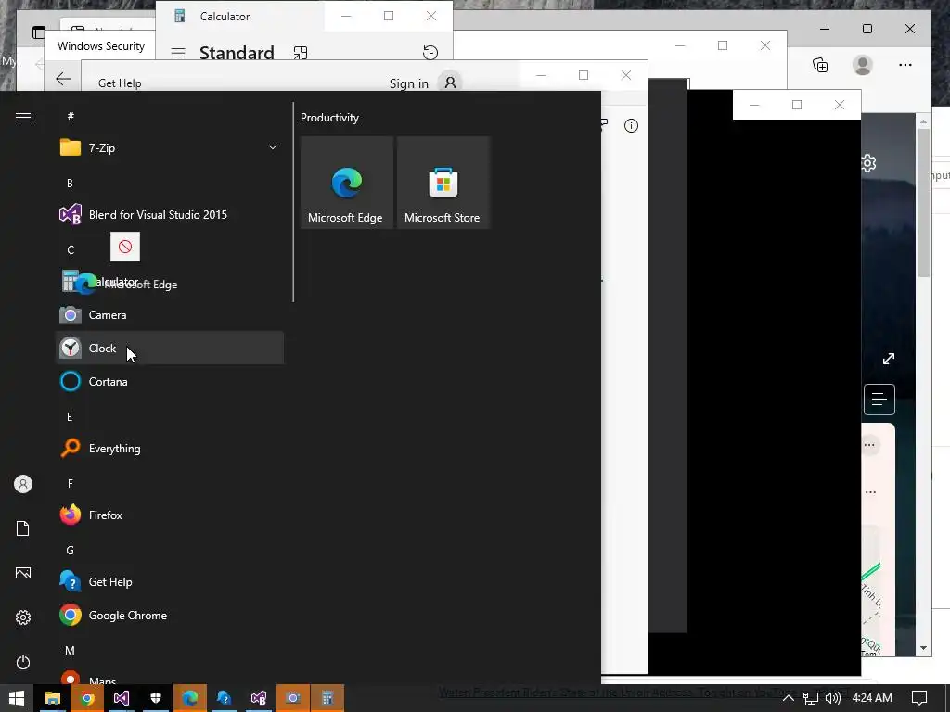The height and width of the screenshot is (712, 950).
Task: Click the expand arrows icon in Edge page
Action: pos(889,359)
